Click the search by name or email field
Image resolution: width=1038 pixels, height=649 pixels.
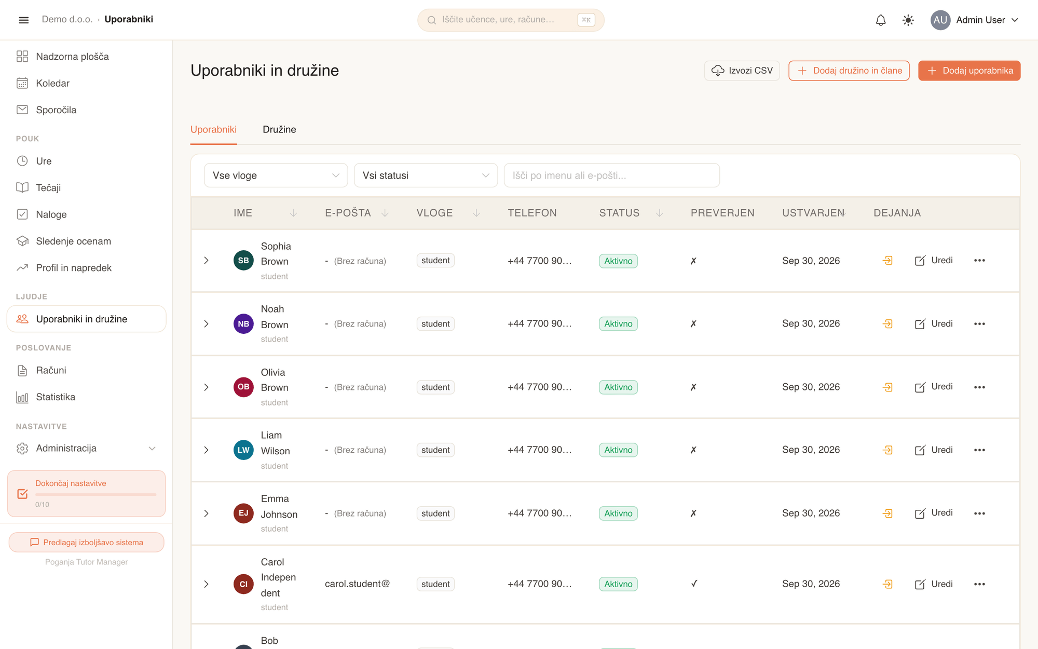[x=611, y=175]
